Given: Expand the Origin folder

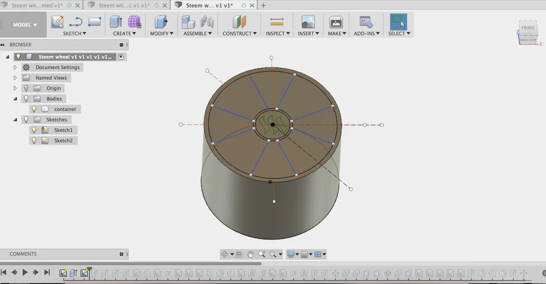Looking at the screenshot, I should (x=15, y=88).
